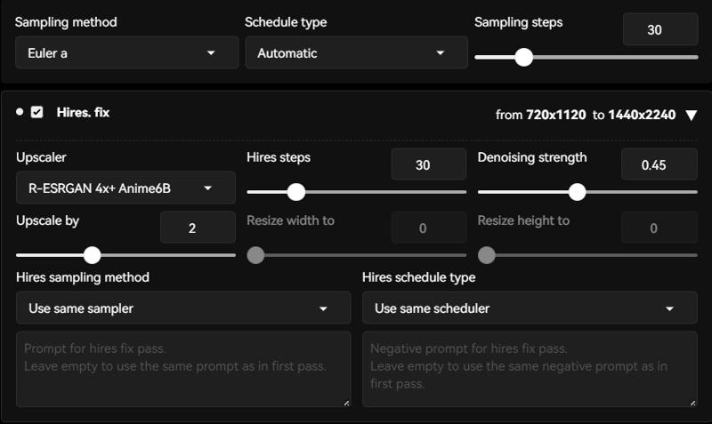Click the Upscale by number field
712x424 pixels.
(198, 228)
